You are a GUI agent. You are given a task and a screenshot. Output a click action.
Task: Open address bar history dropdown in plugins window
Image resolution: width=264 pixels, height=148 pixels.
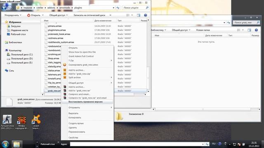(113, 8)
